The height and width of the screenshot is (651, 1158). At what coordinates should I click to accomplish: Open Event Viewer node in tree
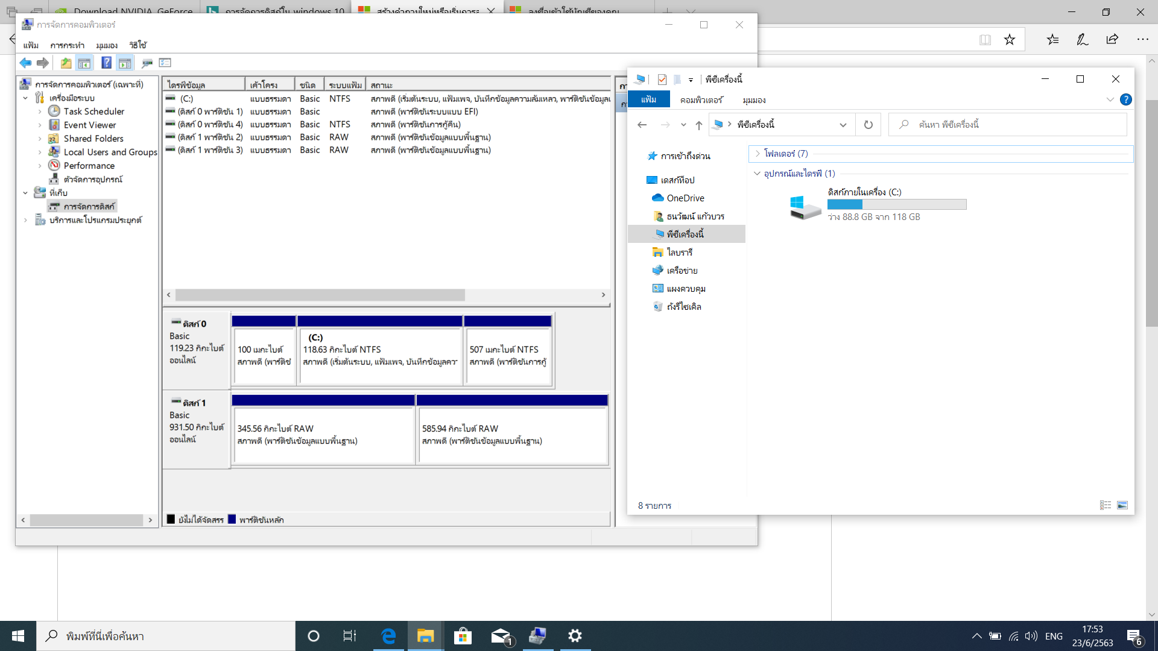click(x=89, y=125)
